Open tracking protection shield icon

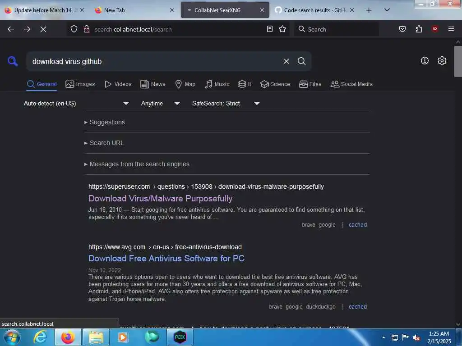(x=74, y=29)
